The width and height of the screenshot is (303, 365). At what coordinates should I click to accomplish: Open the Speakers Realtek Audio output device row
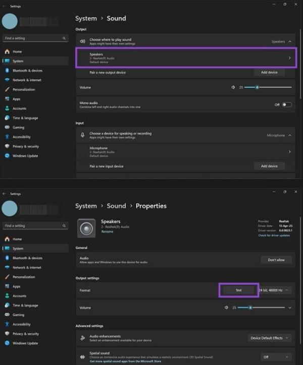pos(185,58)
